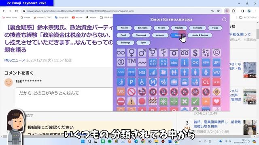Pick the NEW button emoji

pyautogui.click(x=206, y=62)
